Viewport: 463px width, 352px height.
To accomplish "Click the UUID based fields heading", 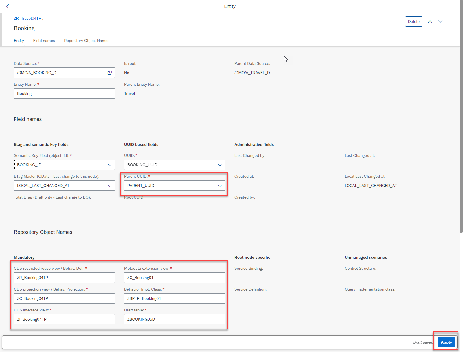I will pyautogui.click(x=141, y=144).
